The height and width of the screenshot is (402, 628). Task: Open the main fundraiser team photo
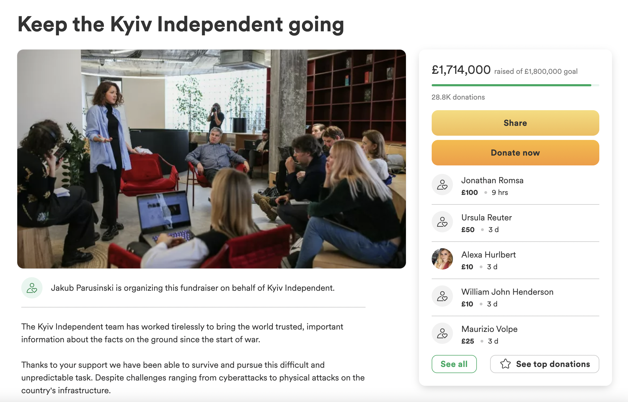pos(211,159)
